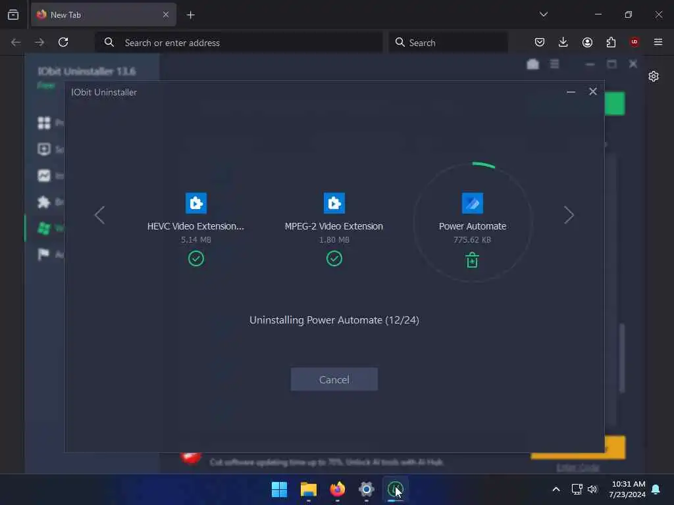Click the MPEG-2 Video Extension app icon
This screenshot has height=505, width=674.
click(x=334, y=203)
